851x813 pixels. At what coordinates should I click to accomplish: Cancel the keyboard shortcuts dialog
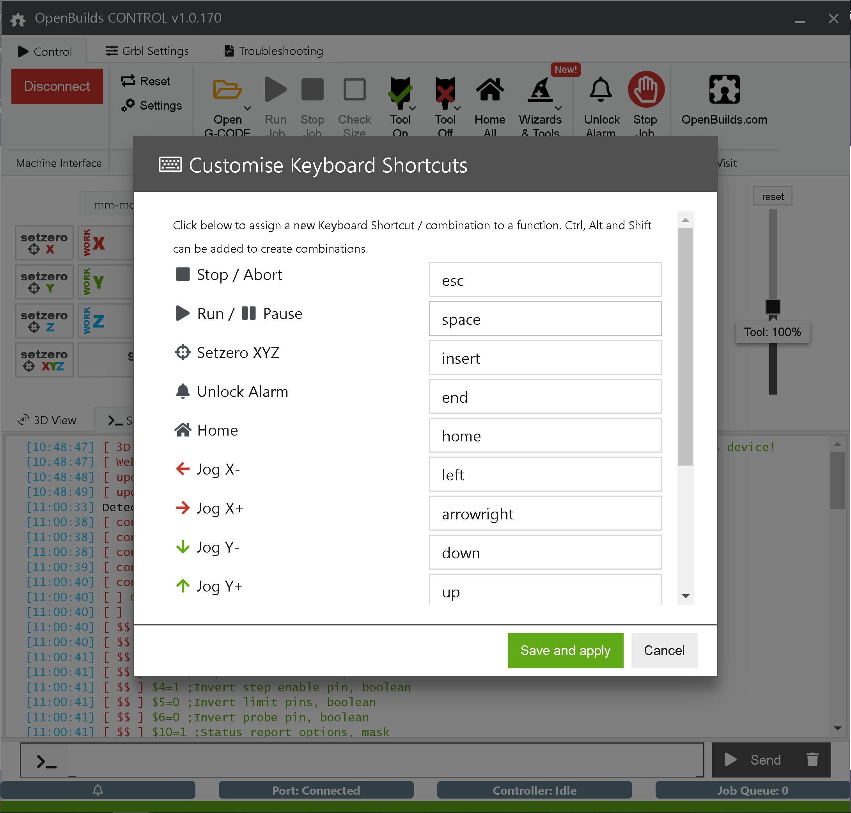[664, 650]
